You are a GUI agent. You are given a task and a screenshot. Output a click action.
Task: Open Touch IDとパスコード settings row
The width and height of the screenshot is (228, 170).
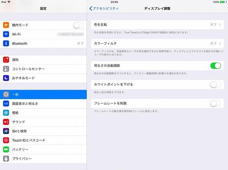[x=43, y=140]
